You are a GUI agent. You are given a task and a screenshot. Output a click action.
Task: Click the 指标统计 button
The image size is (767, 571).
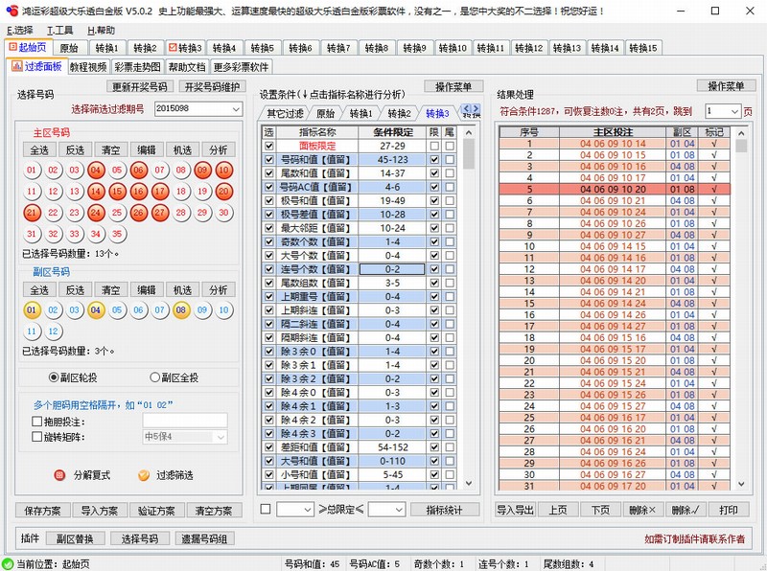click(x=443, y=511)
